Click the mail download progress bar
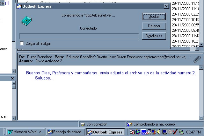 pyautogui.click(x=79, y=36)
